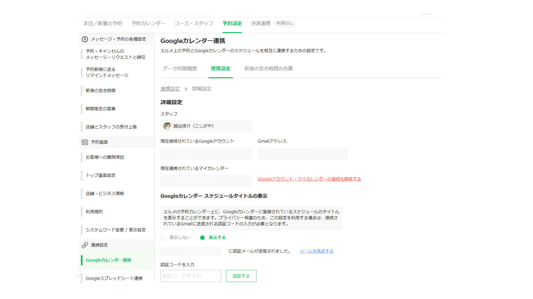
Task: Click the 詳細設定 section heading
Action: pyautogui.click(x=171, y=102)
